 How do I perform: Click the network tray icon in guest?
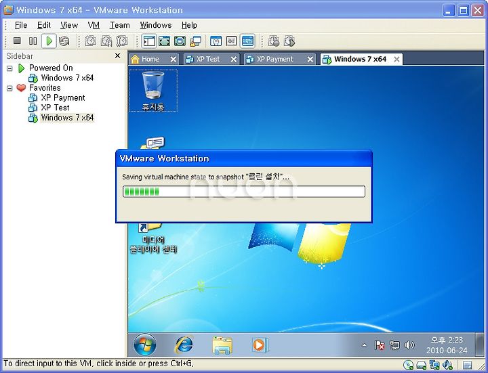pyautogui.click(x=394, y=345)
